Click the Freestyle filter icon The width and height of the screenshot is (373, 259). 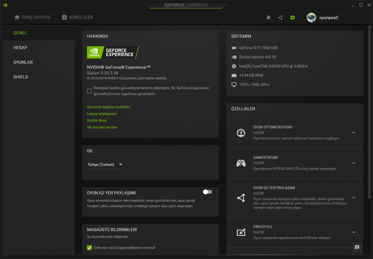pyautogui.click(x=241, y=232)
